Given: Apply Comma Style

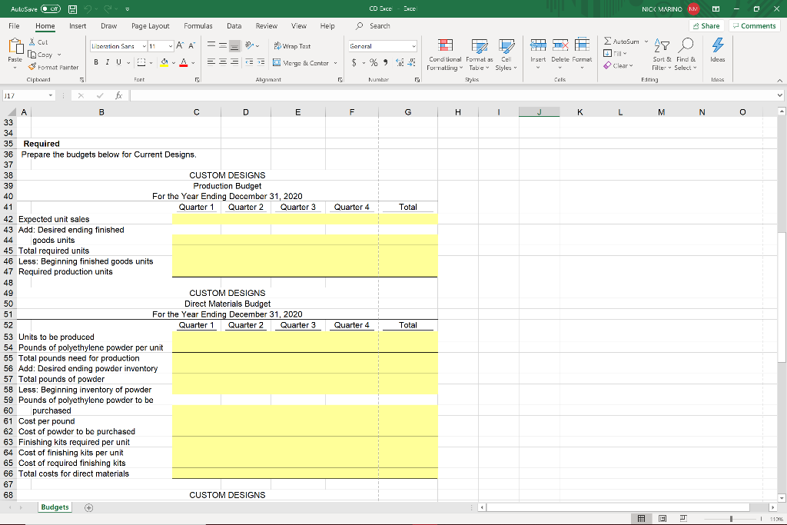Looking at the screenshot, I should [386, 63].
